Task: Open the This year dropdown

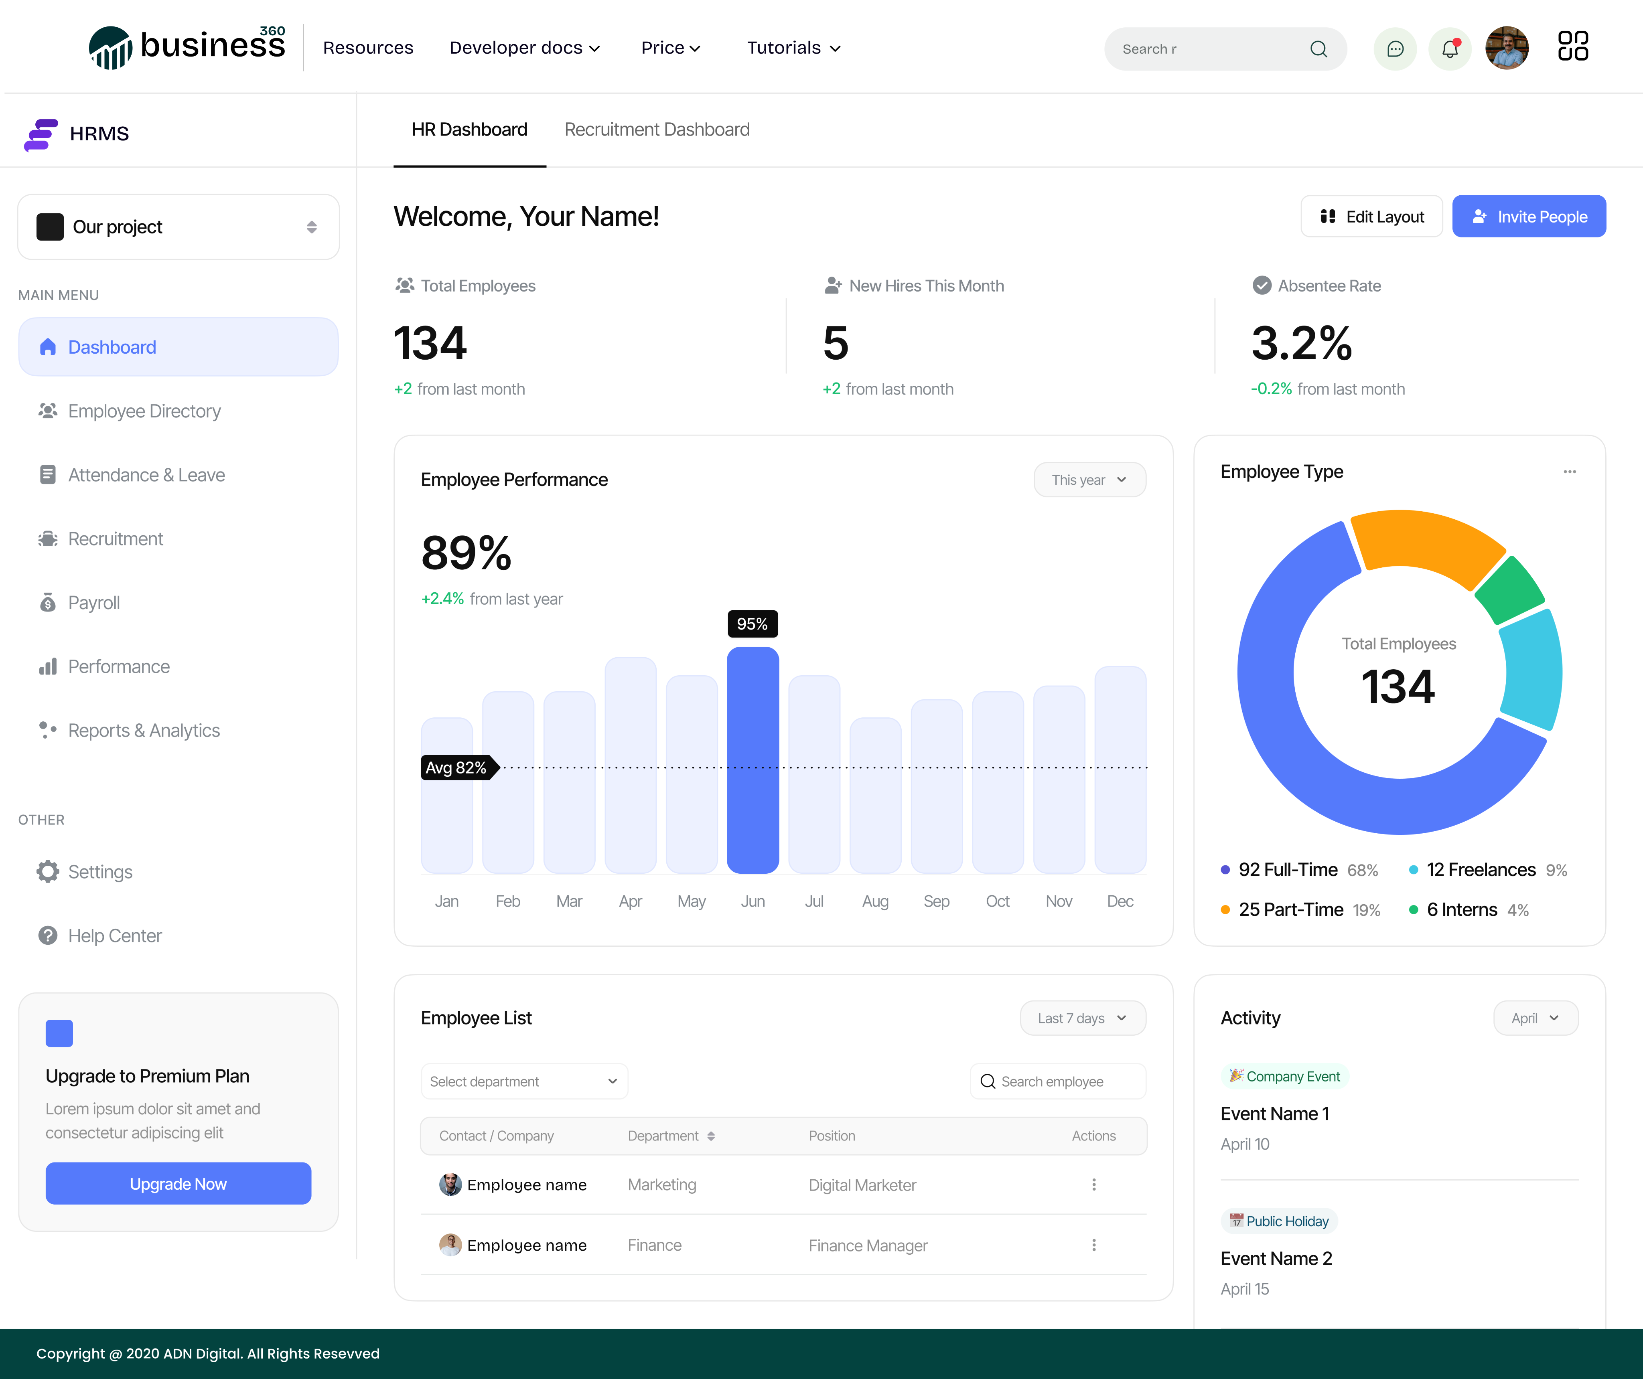Action: 1089,480
